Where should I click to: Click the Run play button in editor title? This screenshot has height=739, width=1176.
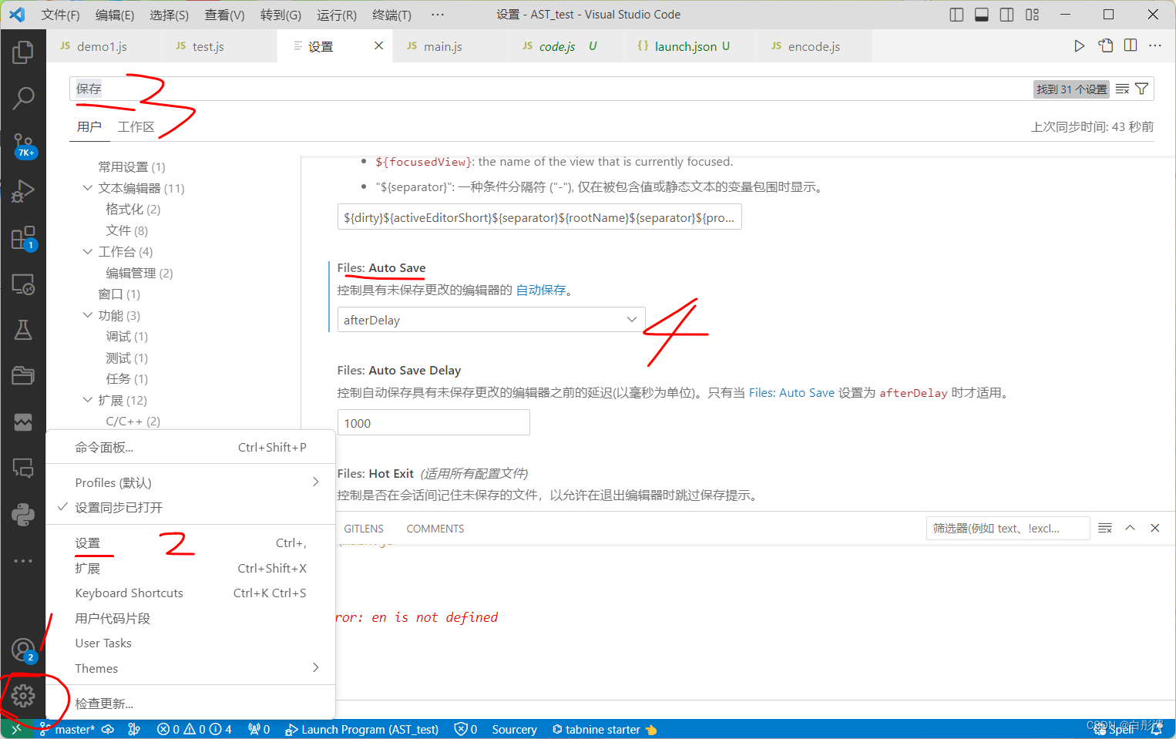1079,46
